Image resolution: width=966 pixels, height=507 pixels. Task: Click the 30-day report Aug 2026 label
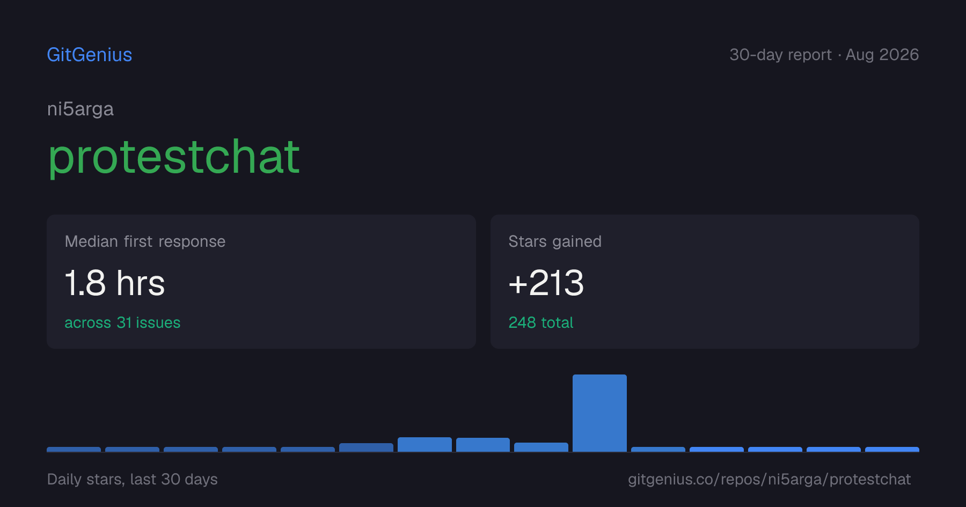click(824, 55)
